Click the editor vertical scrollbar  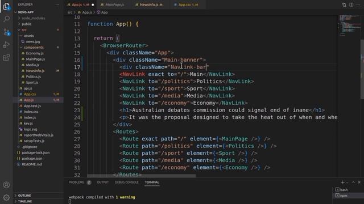pos(362,69)
